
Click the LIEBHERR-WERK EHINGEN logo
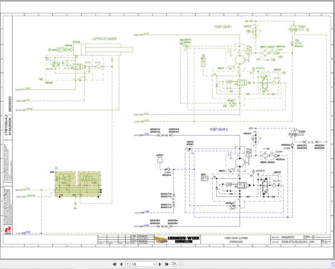178,239
